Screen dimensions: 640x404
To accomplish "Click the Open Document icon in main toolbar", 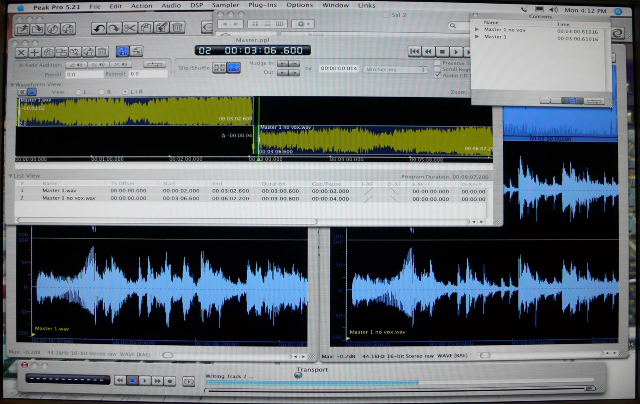I will 23,29.
